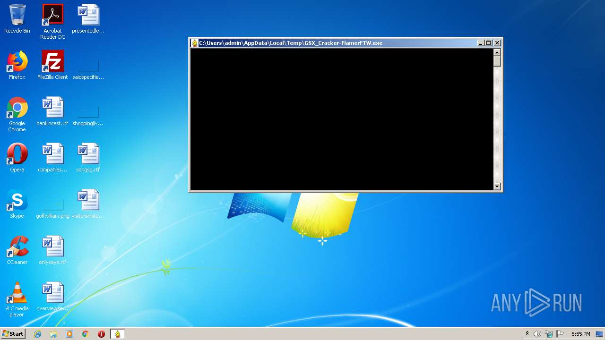605x340 pixels.
Task: Open Chrome from the taskbar
Action: click(x=86, y=334)
